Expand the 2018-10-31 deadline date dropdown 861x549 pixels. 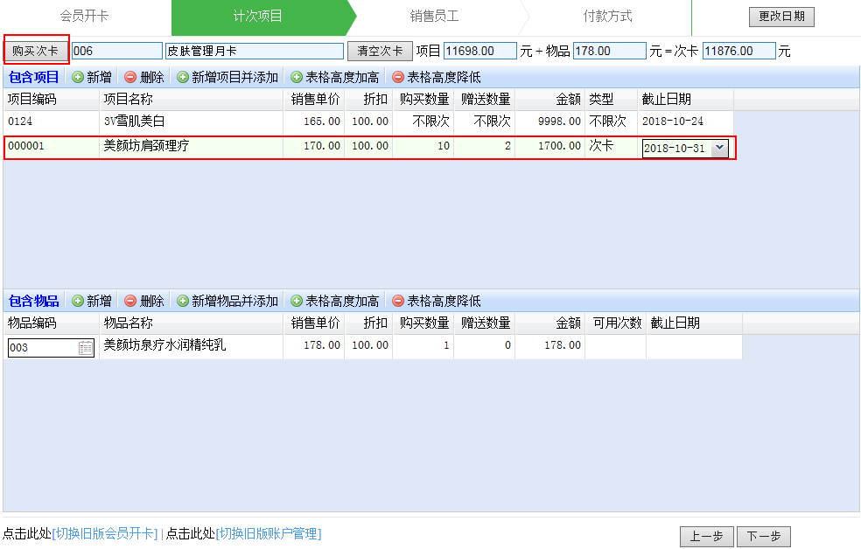(x=719, y=148)
